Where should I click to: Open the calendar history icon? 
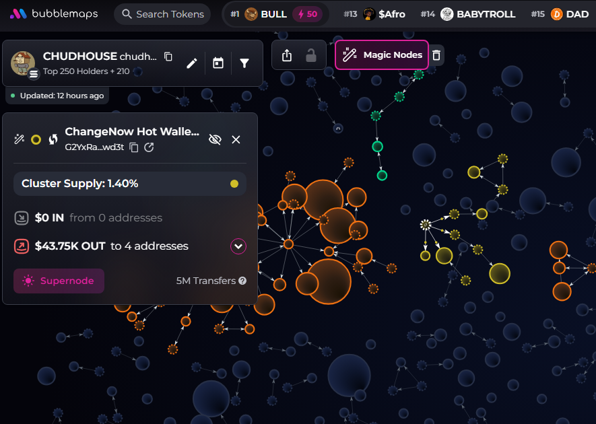coord(218,63)
